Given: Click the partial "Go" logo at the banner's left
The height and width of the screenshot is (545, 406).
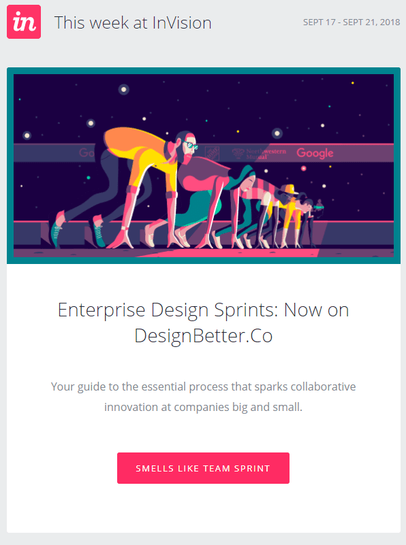Looking at the screenshot, I should click(x=87, y=152).
